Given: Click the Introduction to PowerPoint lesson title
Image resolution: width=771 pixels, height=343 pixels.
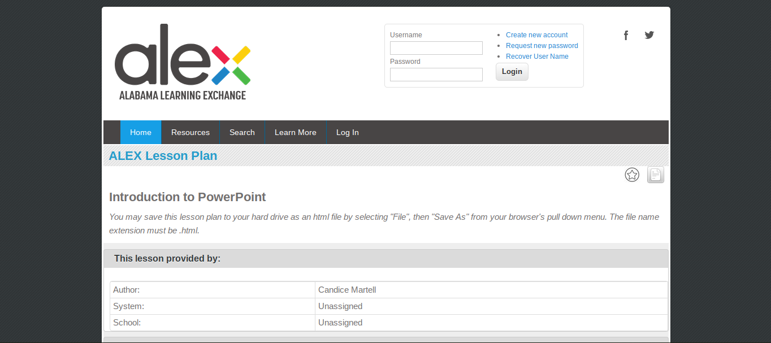Looking at the screenshot, I should tap(187, 197).
